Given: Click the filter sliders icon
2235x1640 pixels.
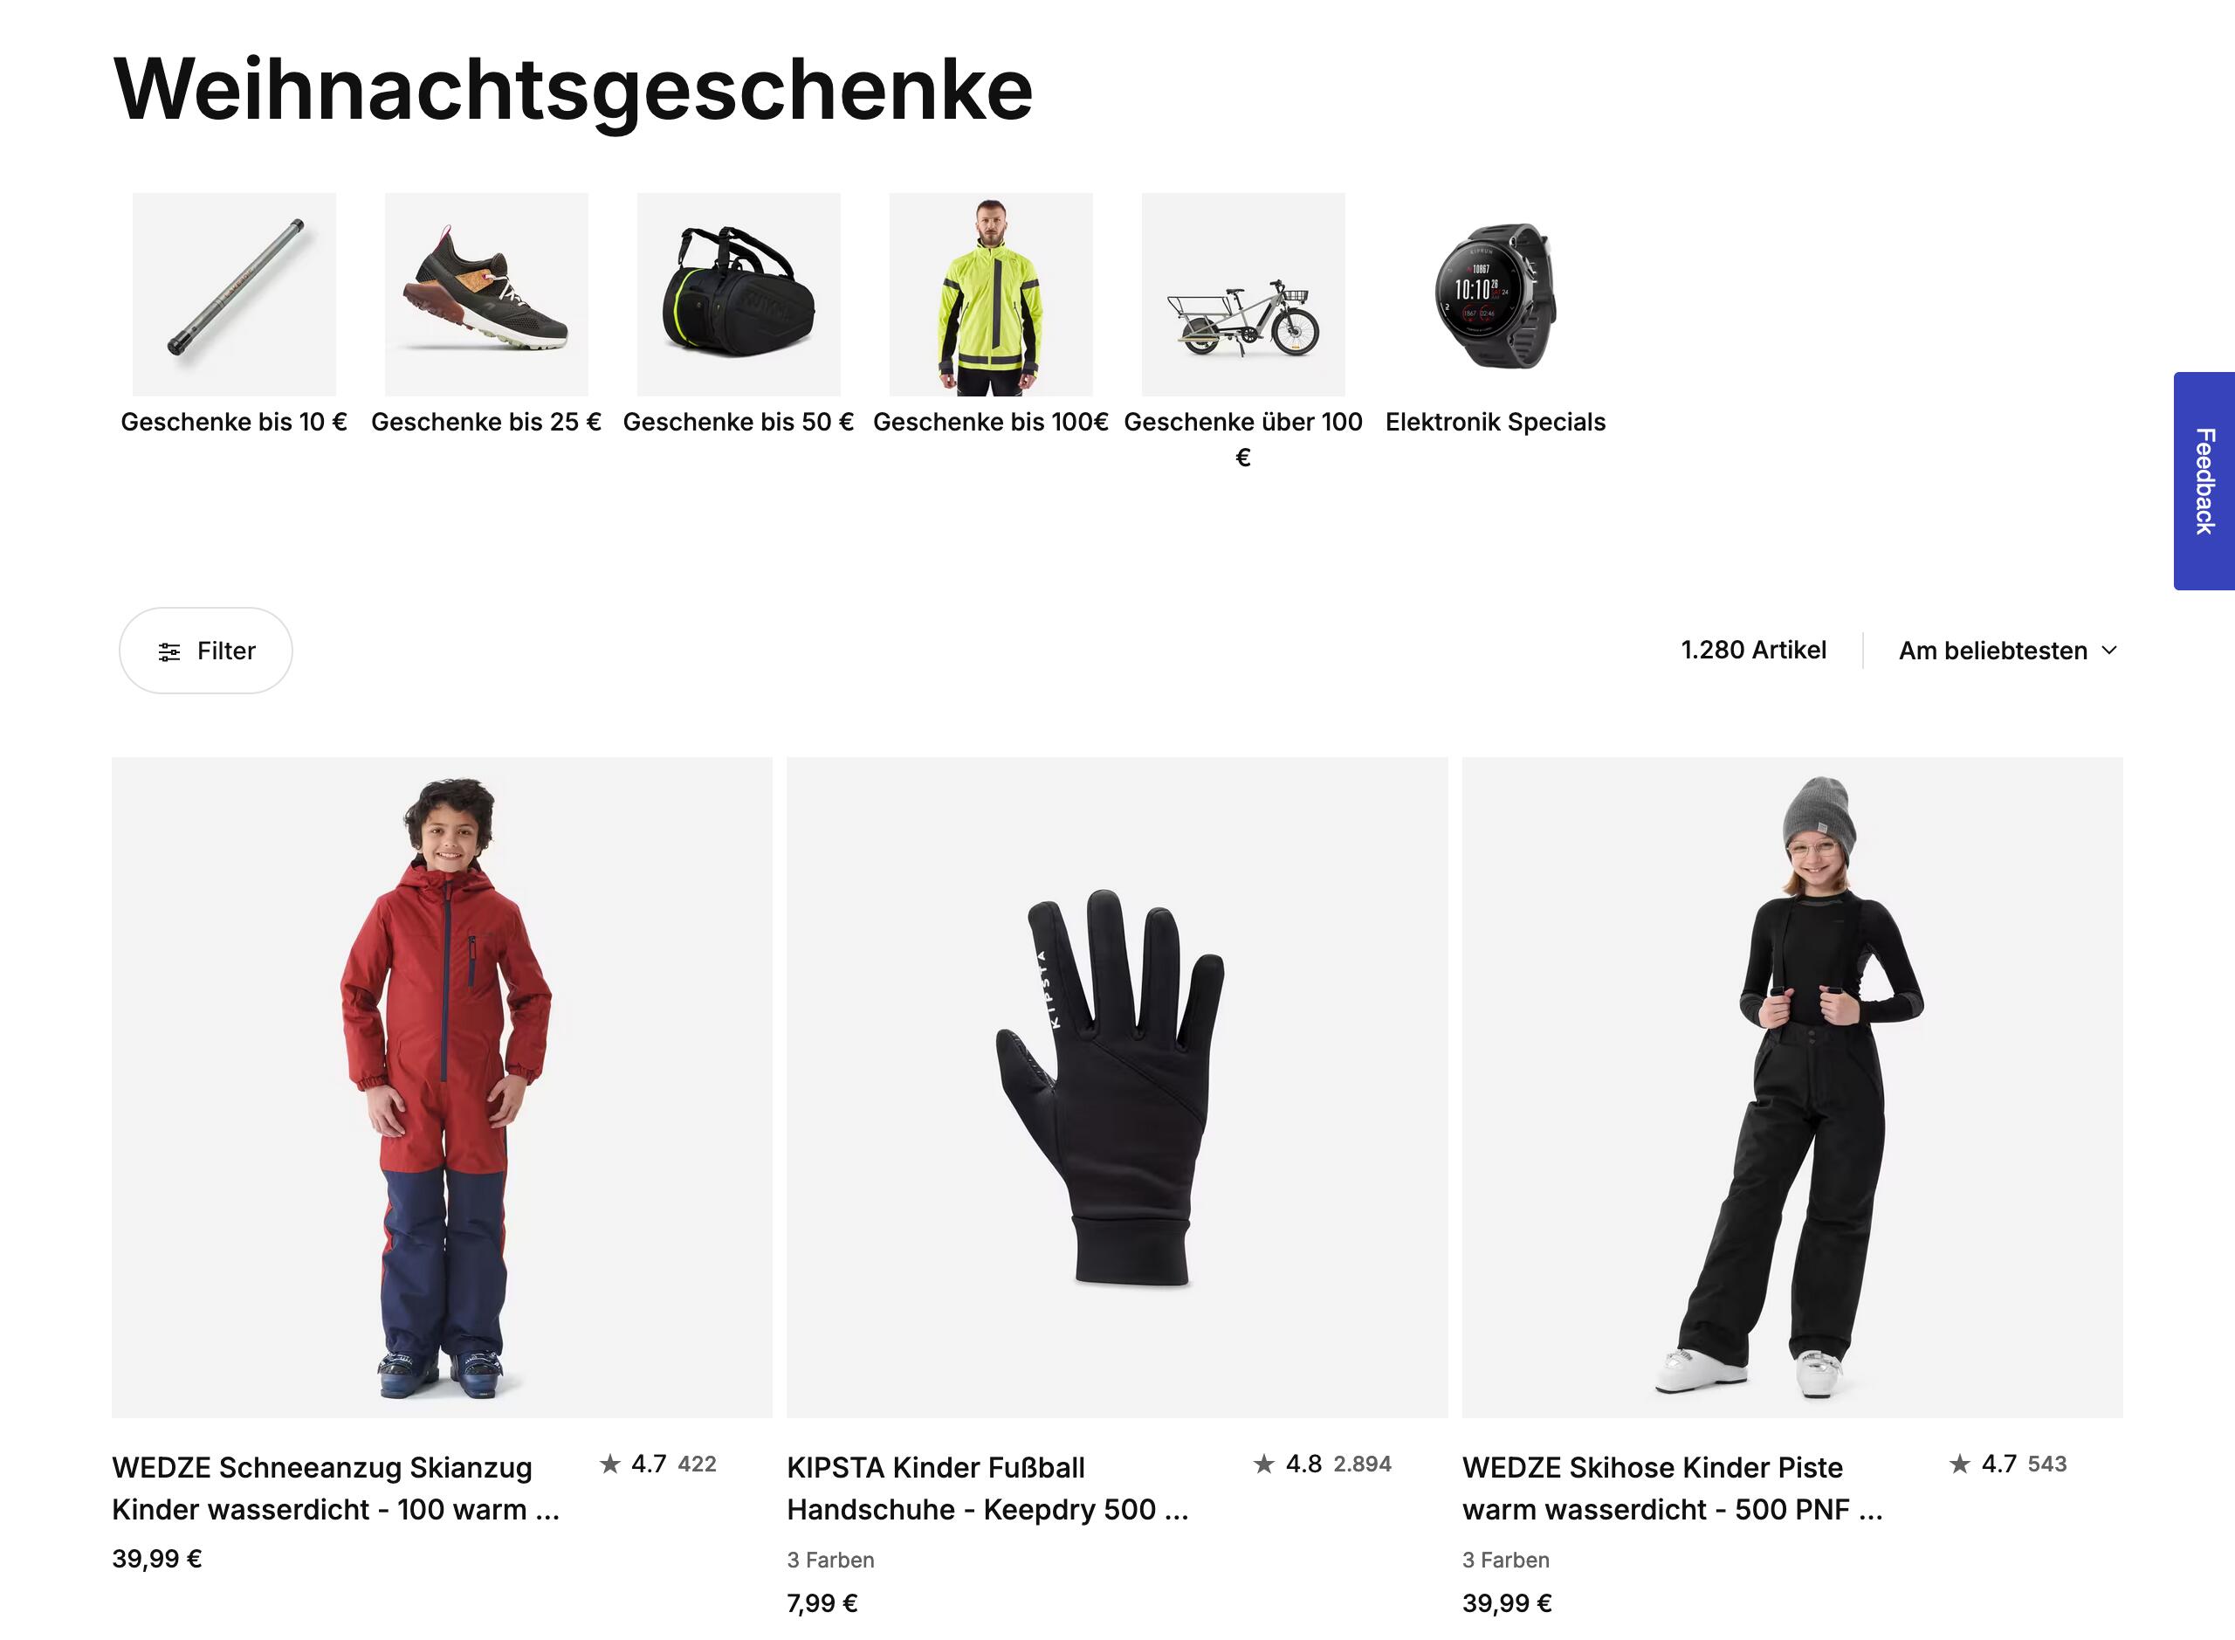Looking at the screenshot, I should click(169, 651).
